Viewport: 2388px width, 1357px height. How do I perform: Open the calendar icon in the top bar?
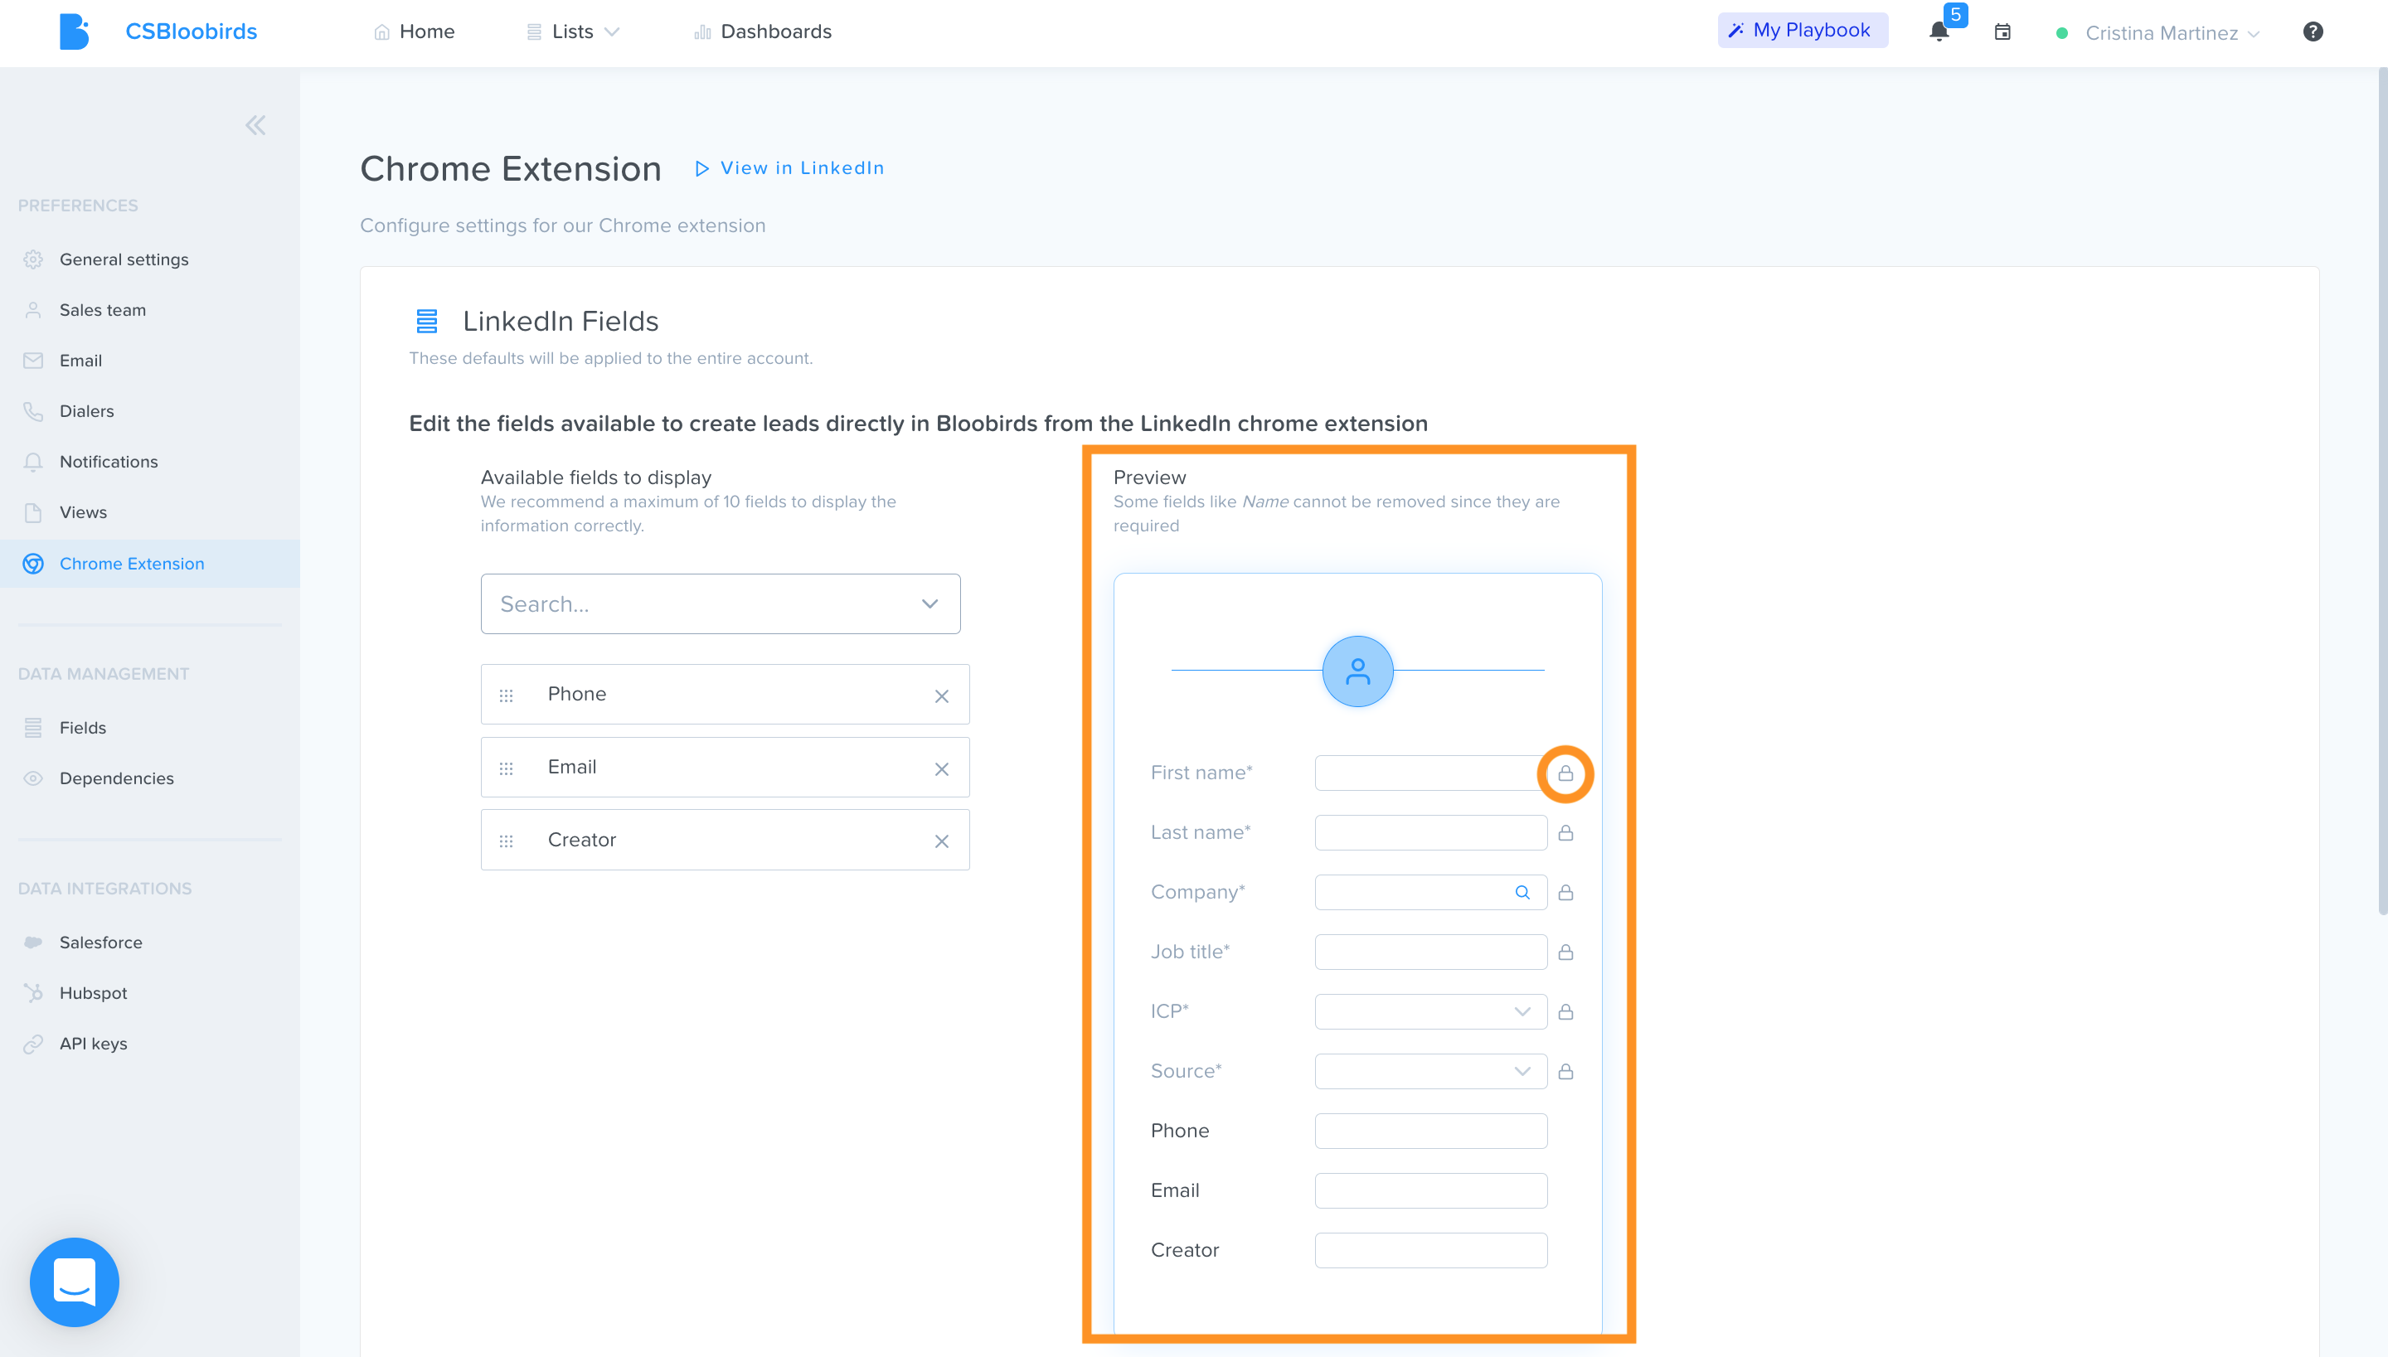(2002, 32)
